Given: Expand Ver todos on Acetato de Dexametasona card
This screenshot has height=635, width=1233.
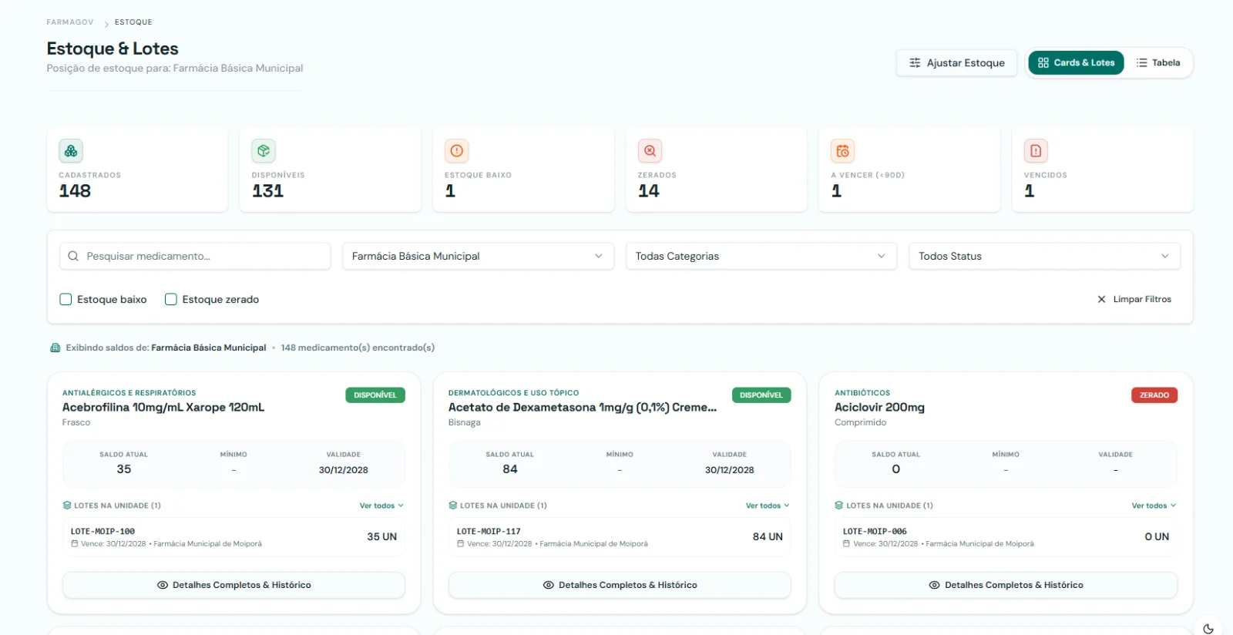Looking at the screenshot, I should click(768, 506).
